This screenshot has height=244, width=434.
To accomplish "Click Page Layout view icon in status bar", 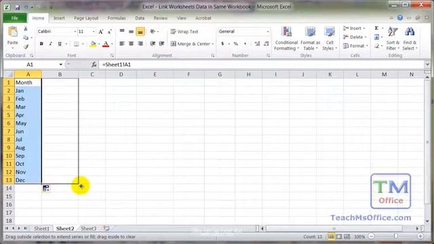I will [x=339, y=237].
